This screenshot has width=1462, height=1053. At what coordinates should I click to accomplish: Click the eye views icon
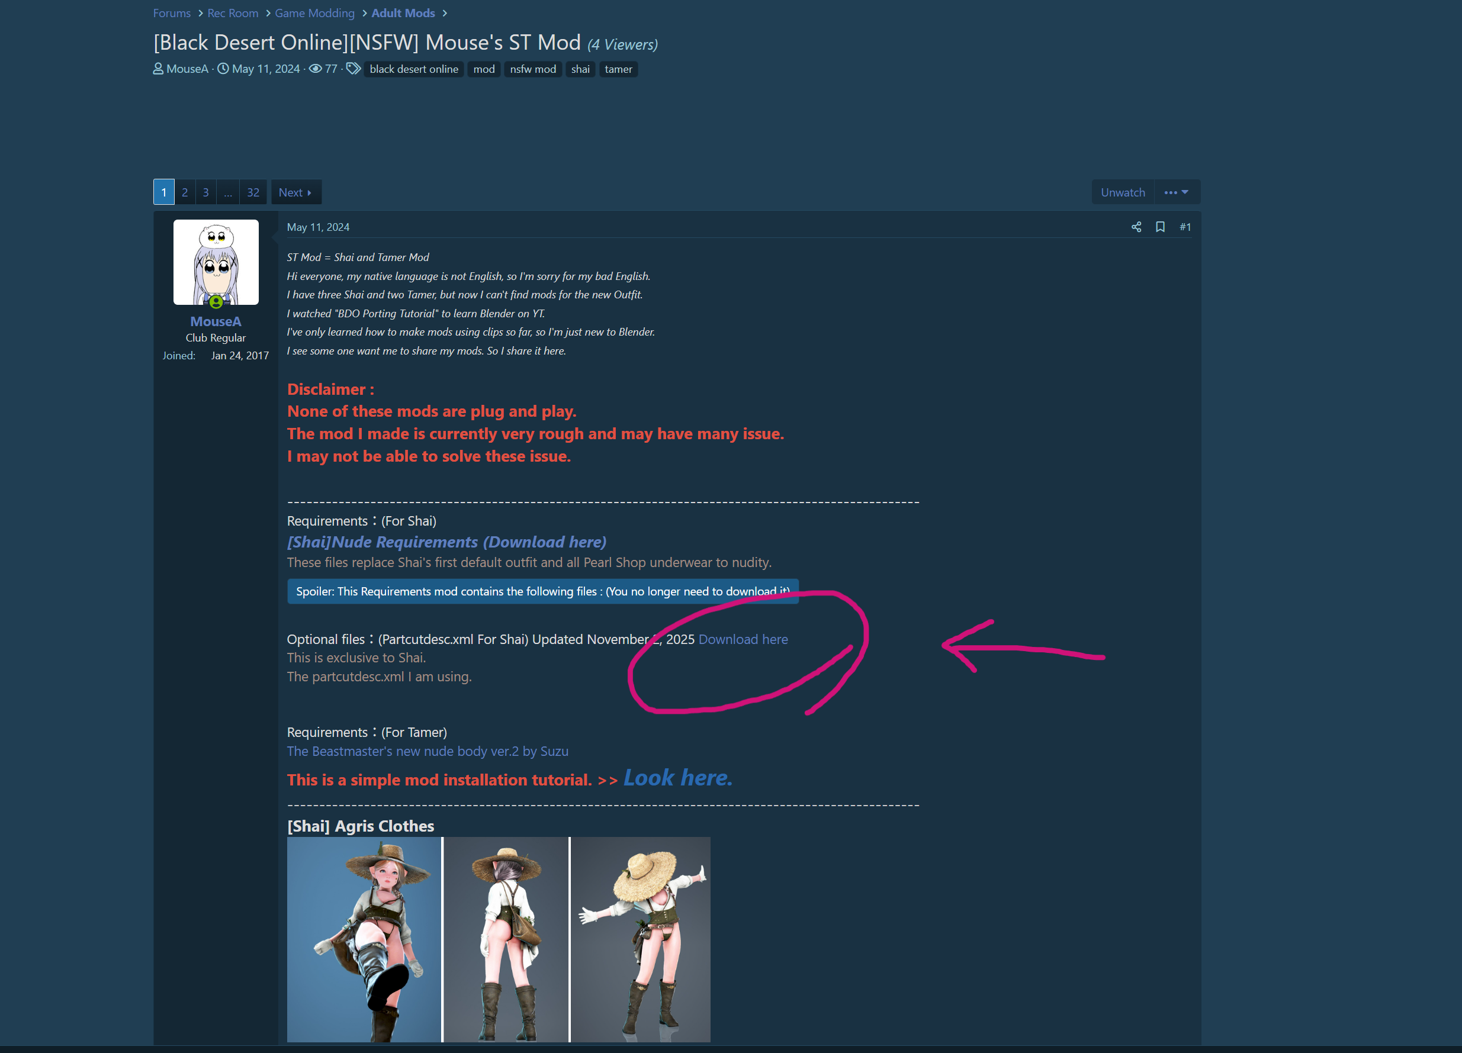tap(315, 68)
